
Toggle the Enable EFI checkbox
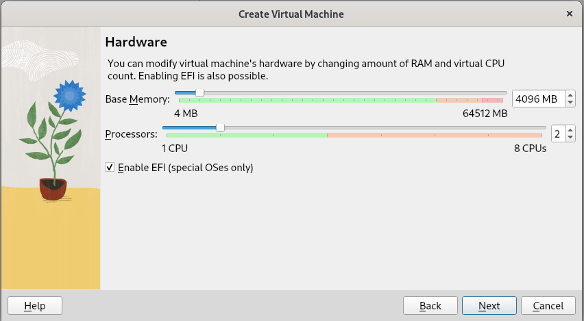pyautogui.click(x=110, y=167)
